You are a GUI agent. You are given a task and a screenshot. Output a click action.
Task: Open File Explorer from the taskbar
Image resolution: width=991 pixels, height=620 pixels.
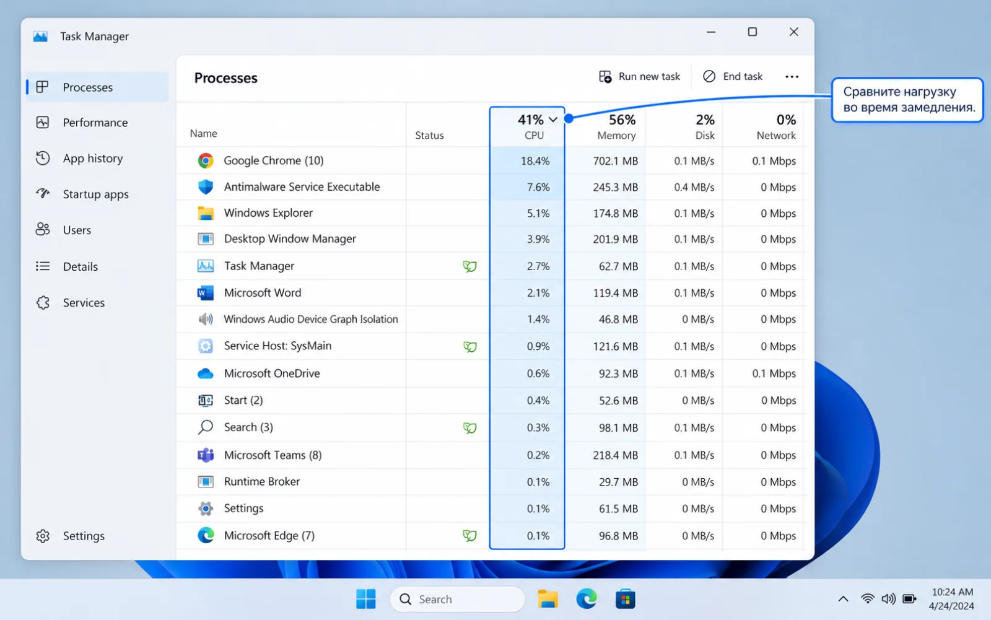548,599
